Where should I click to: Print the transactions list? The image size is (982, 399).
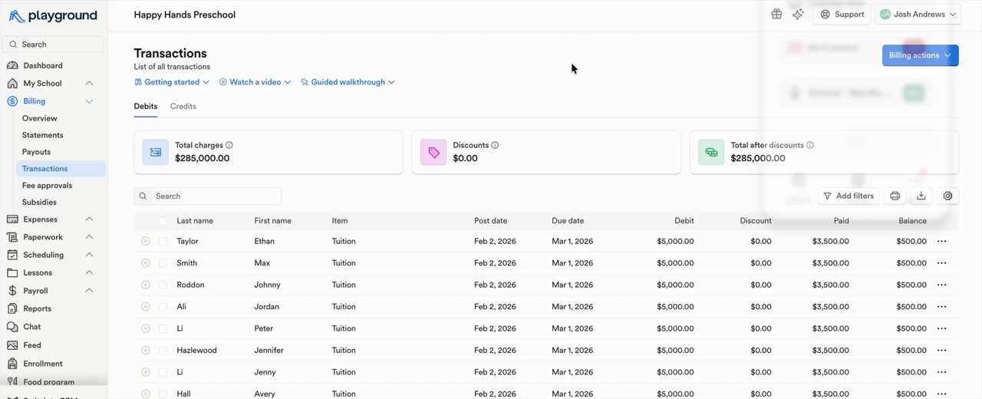point(895,196)
